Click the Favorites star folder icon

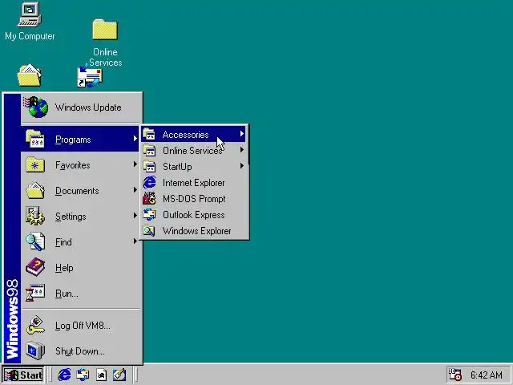[35, 164]
